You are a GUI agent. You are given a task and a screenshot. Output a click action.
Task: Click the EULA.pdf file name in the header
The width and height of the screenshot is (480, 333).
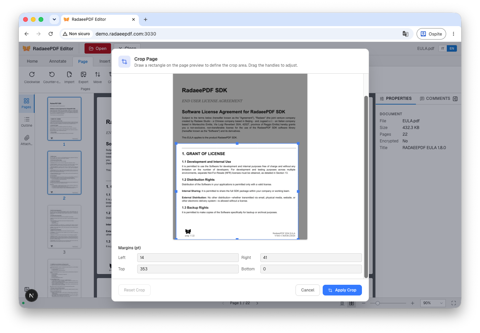tap(426, 49)
